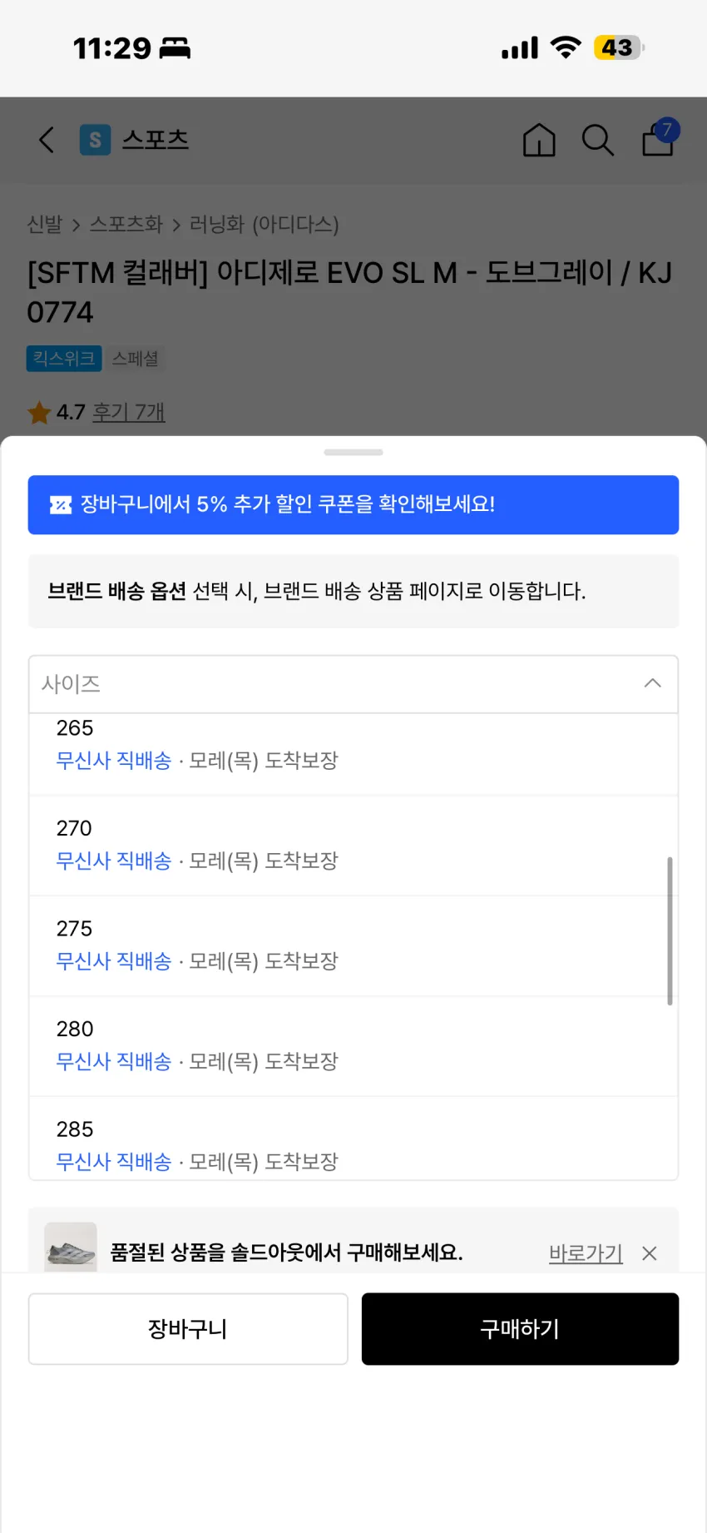Open 러닝화 (아디다스) breadcrumb
This screenshot has height=1533, width=707.
coord(264,224)
